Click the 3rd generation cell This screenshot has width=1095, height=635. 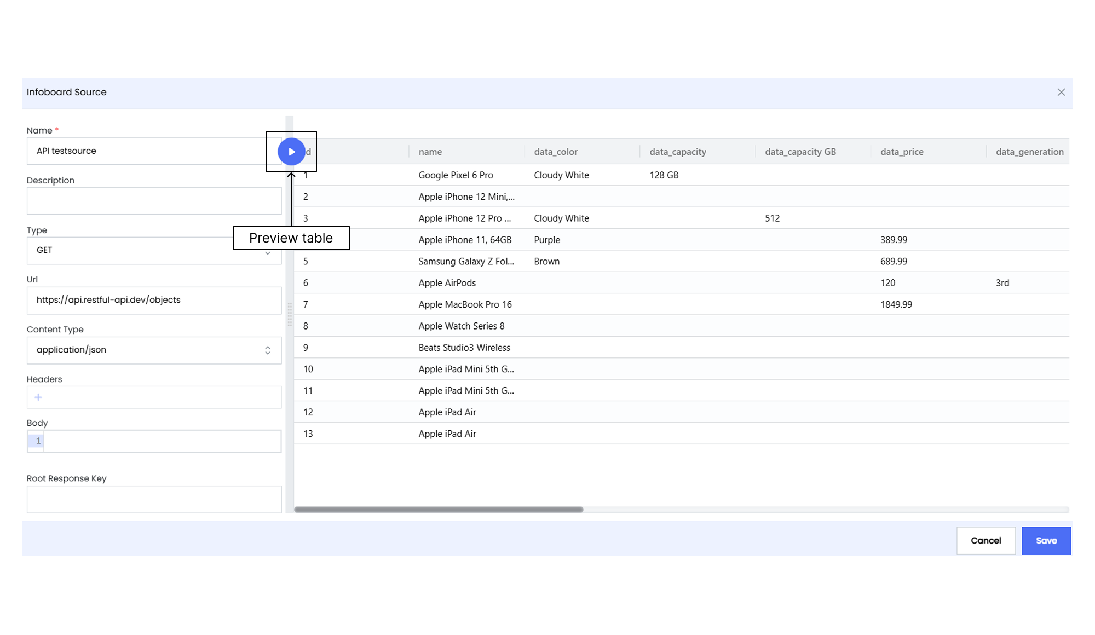[1028, 283]
